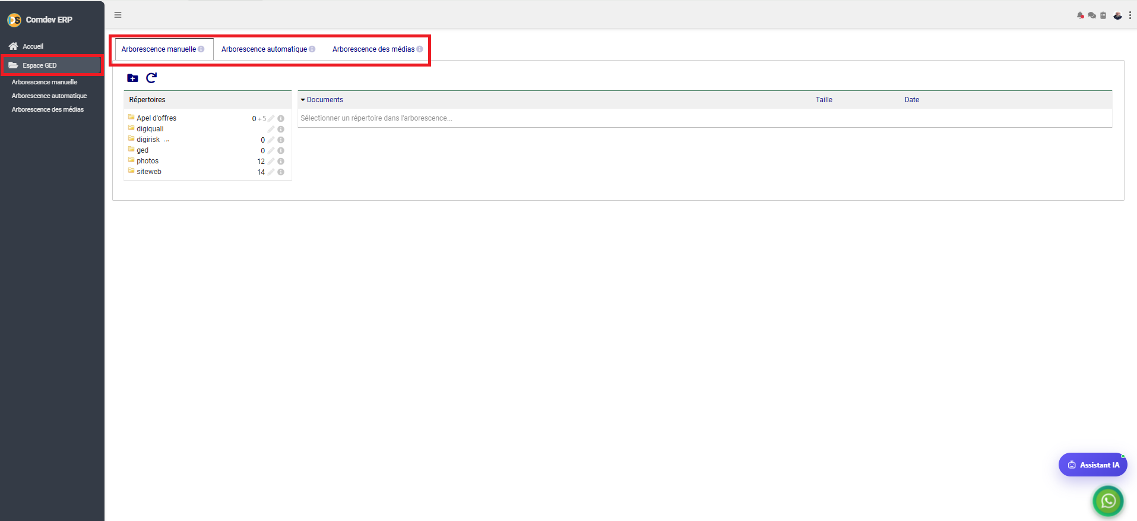Open the chat messages icon
The height and width of the screenshot is (521, 1137).
[x=1091, y=15]
